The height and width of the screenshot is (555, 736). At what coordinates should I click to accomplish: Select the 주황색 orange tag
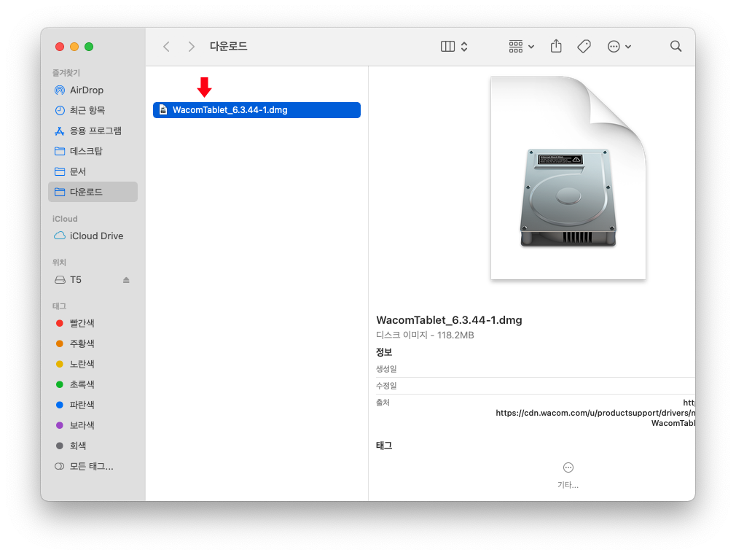93,344
